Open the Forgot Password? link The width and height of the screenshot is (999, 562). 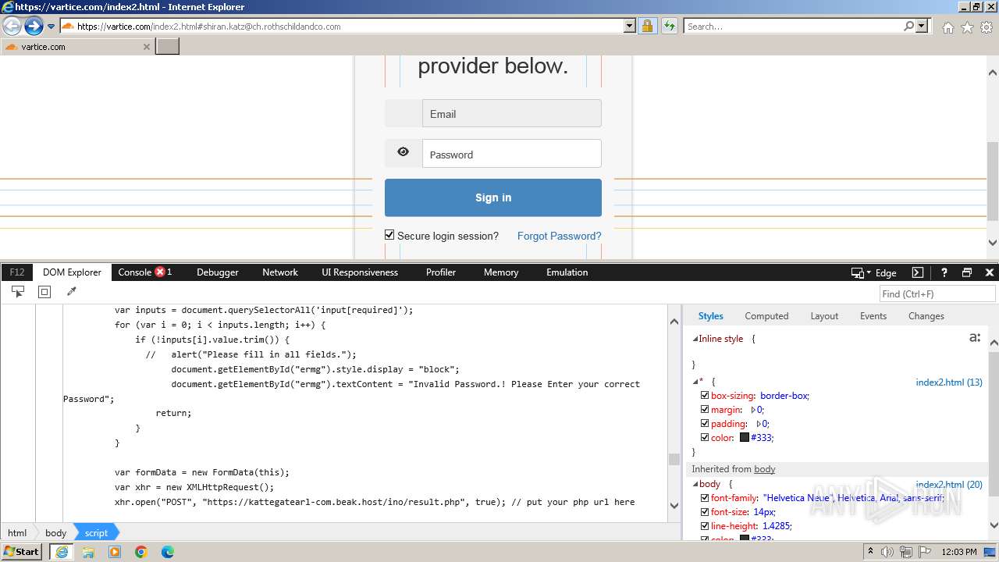(559, 236)
